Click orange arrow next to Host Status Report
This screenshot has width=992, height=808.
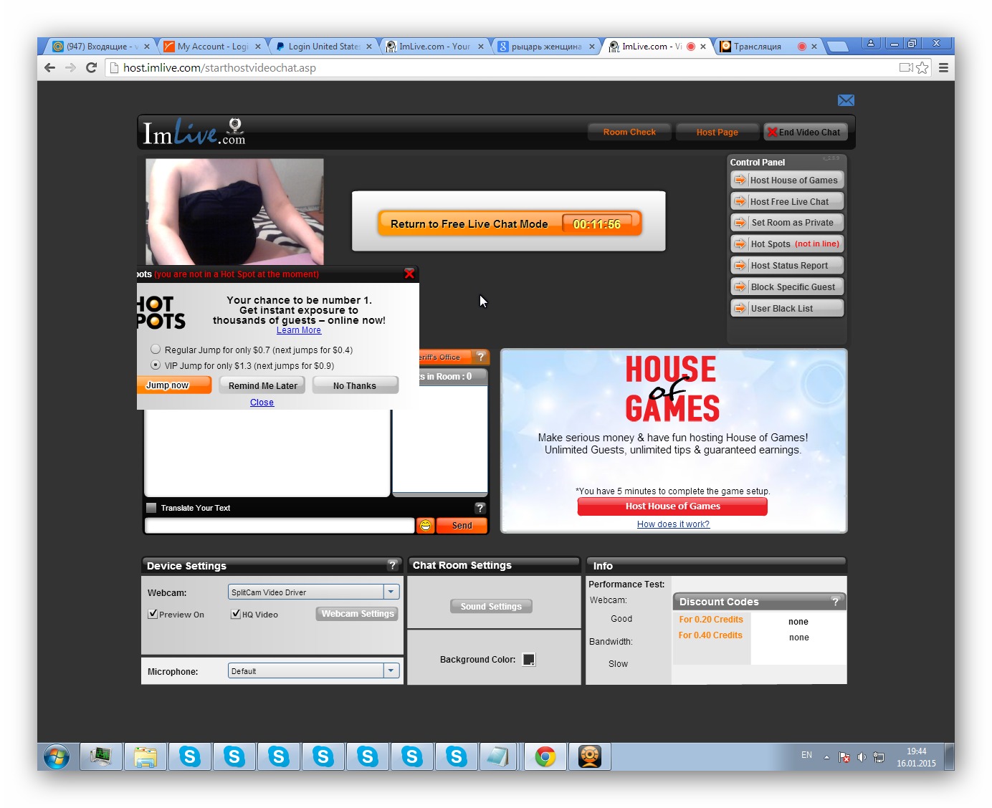[x=740, y=265]
